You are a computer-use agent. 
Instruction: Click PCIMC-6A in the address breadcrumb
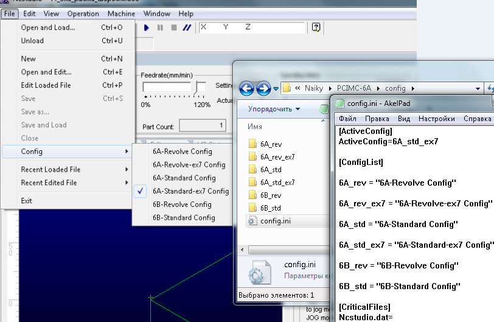click(354, 88)
